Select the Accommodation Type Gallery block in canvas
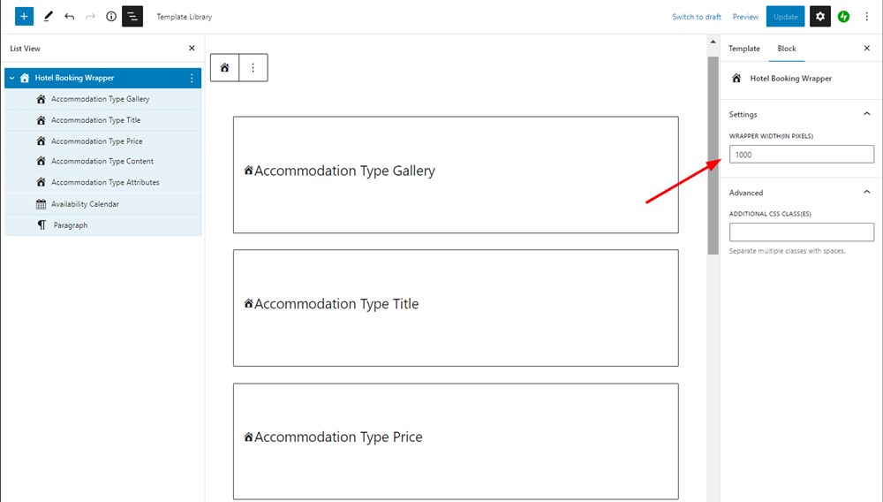 pyautogui.click(x=456, y=175)
